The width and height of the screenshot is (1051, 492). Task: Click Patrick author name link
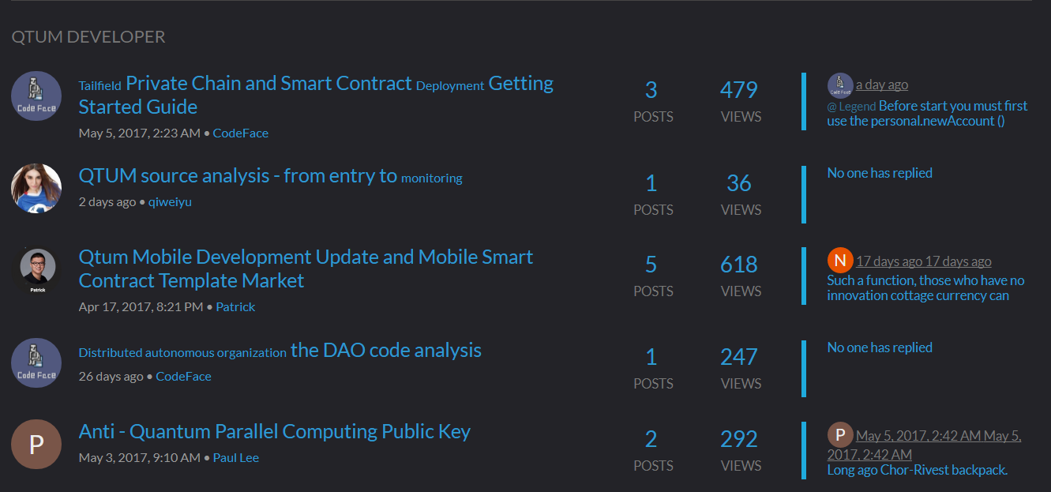pyautogui.click(x=235, y=306)
